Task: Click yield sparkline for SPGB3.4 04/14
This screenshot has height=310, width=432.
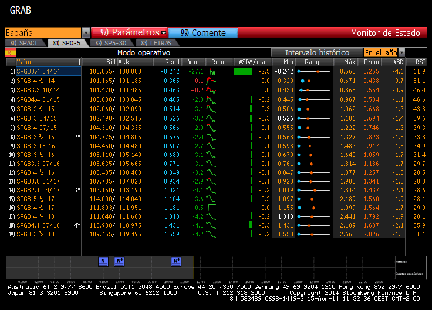Action: 211,72
